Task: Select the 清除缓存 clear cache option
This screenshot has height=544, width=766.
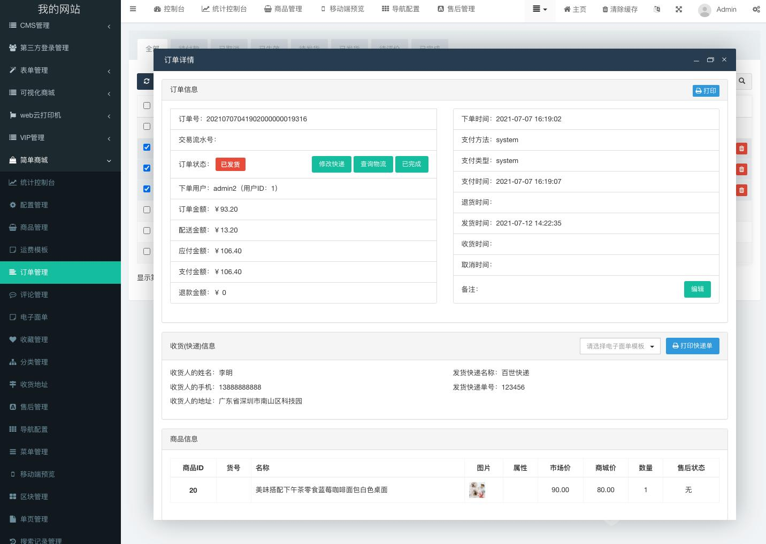Action: [x=619, y=9]
